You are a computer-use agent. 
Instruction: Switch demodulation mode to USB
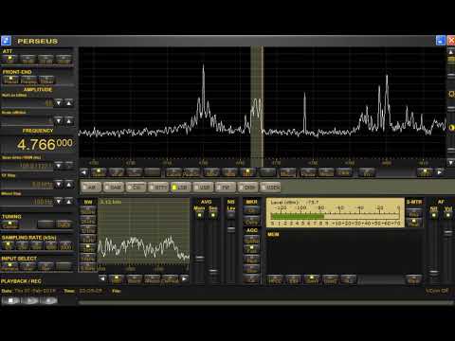tap(203, 187)
